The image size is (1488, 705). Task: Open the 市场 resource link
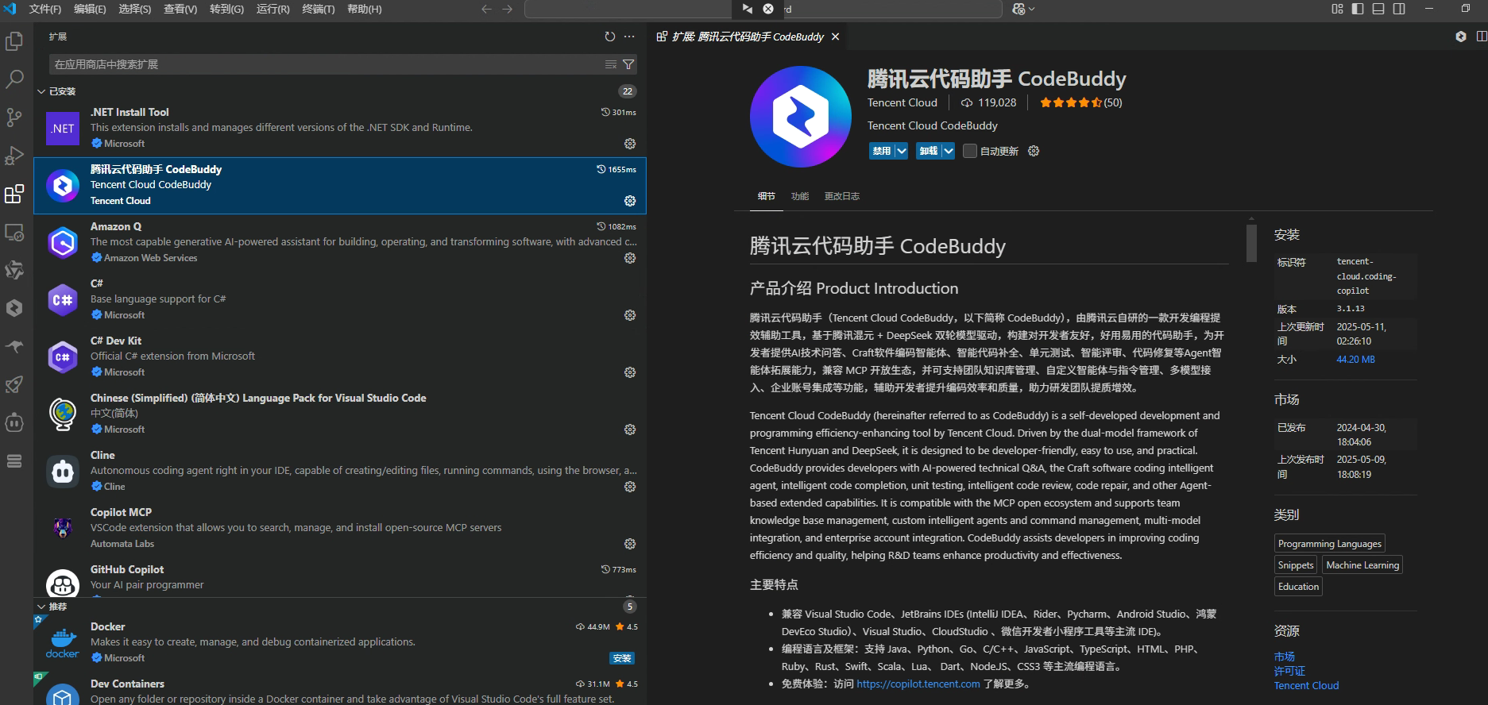pos(1285,657)
